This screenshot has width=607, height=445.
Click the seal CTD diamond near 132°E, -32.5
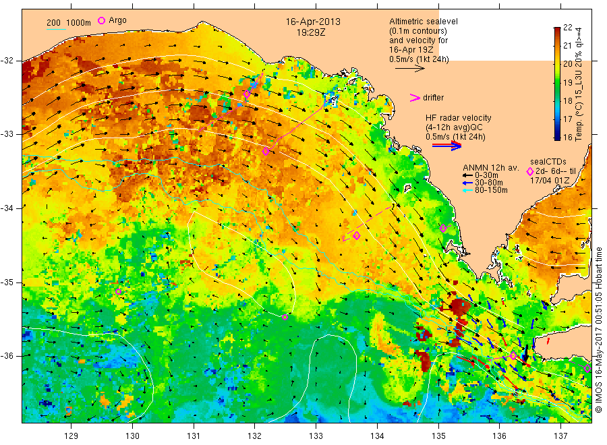click(247, 94)
